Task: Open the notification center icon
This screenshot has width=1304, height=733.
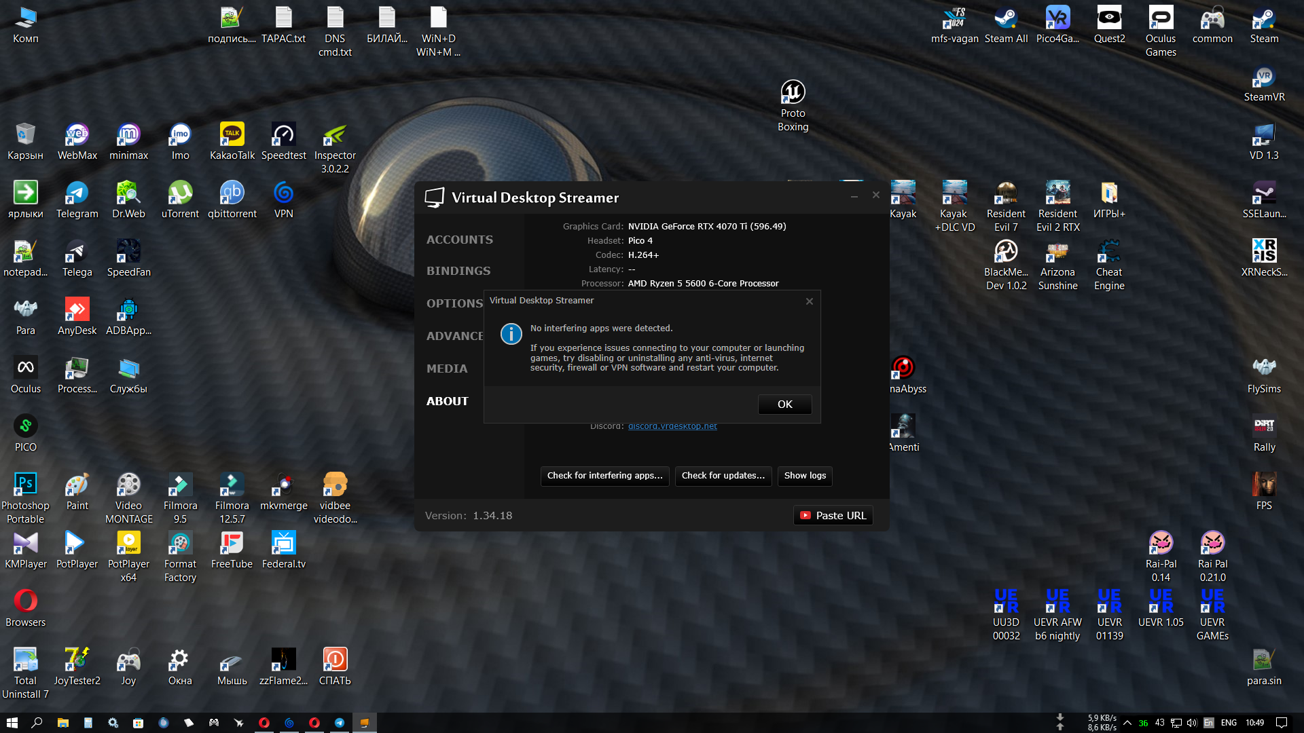Action: point(1282,723)
